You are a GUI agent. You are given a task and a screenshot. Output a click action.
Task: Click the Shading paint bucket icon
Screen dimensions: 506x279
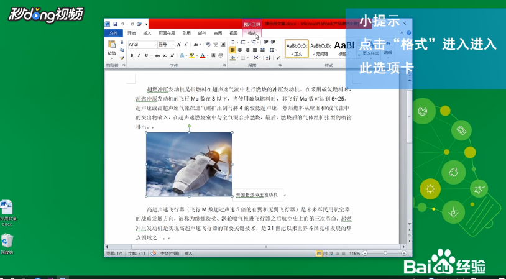[232, 58]
